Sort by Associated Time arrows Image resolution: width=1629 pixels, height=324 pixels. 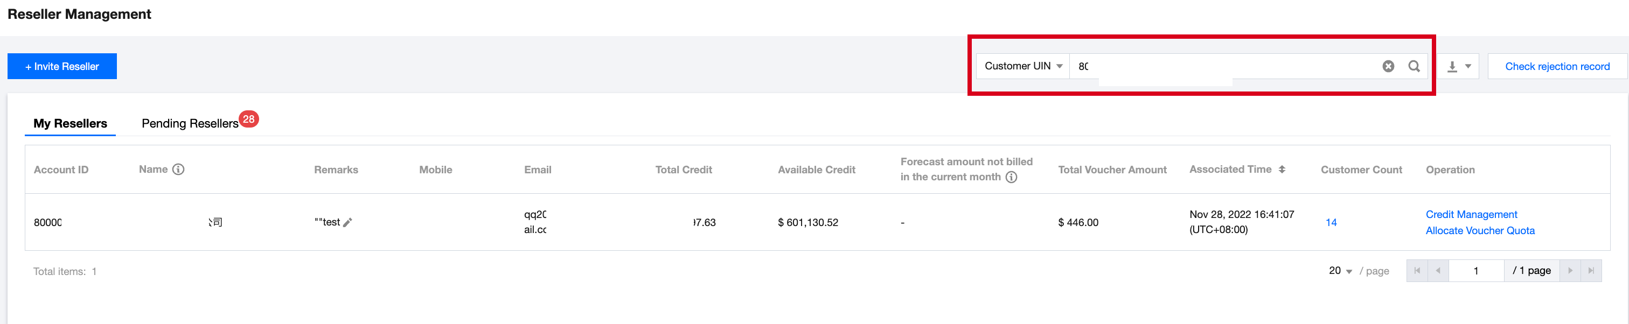(x=1282, y=169)
